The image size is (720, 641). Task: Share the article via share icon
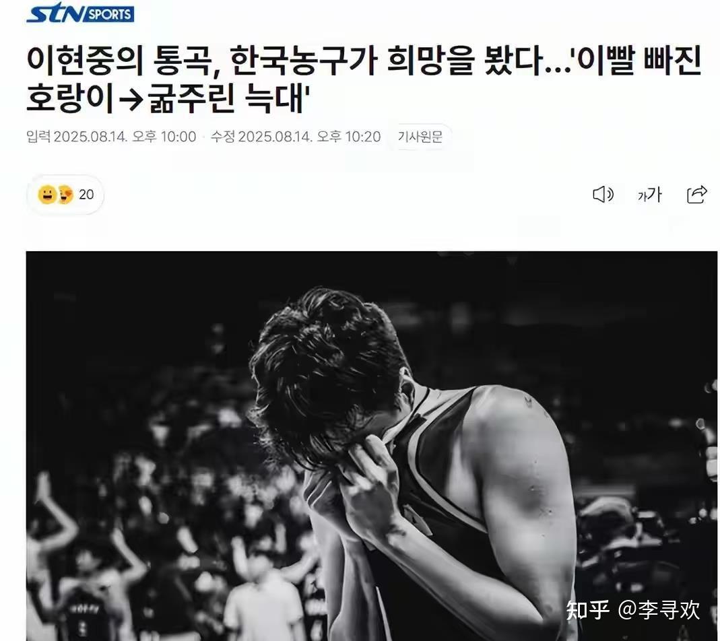point(696,195)
